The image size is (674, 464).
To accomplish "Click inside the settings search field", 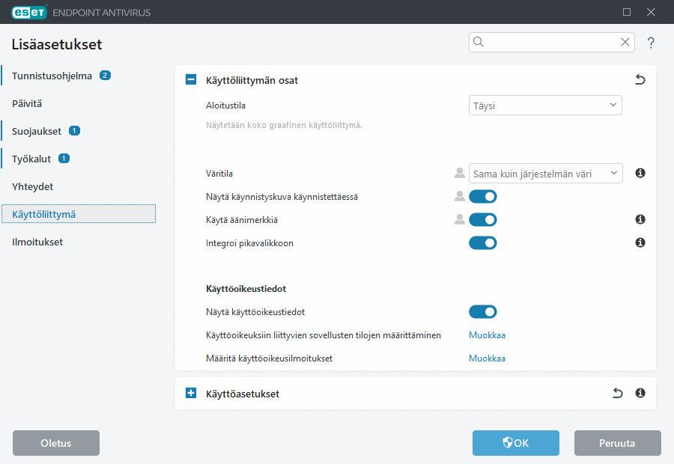I will pos(550,43).
